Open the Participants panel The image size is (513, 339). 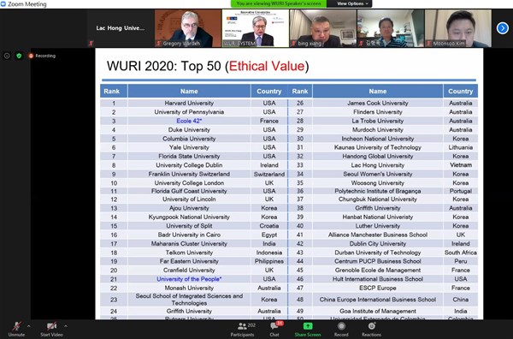243,330
